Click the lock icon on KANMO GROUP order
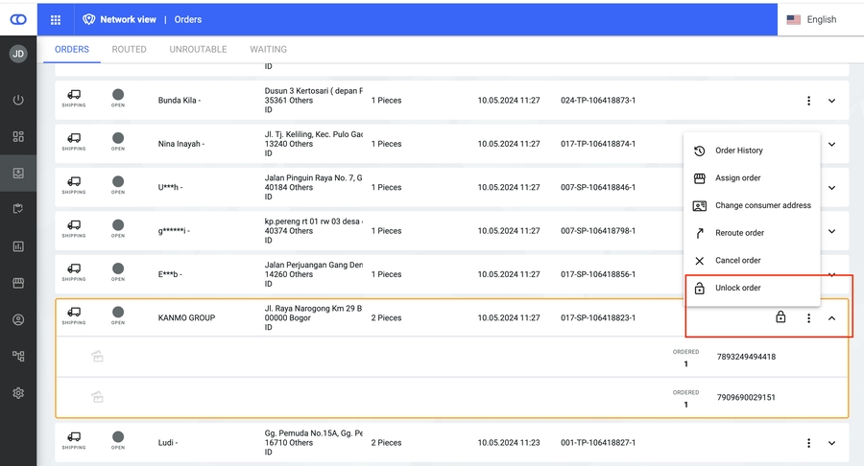The image size is (864, 466). click(780, 317)
